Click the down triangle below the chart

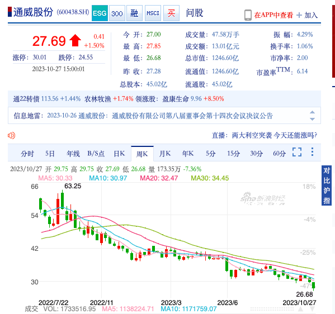[x=312, y=309]
